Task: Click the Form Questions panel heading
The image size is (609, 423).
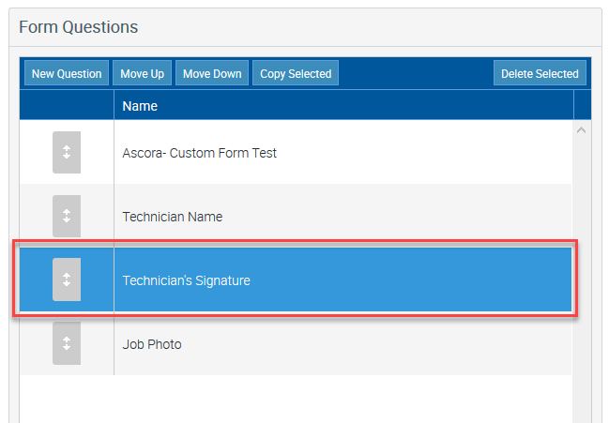Action: point(79,27)
